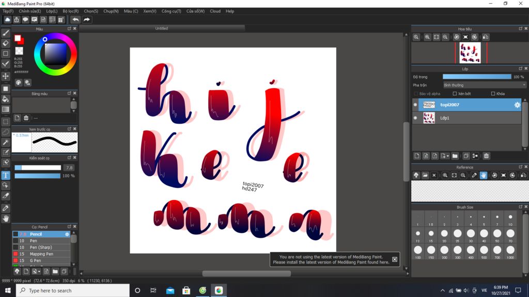Open the Lớp(L) menu

tap(52, 11)
